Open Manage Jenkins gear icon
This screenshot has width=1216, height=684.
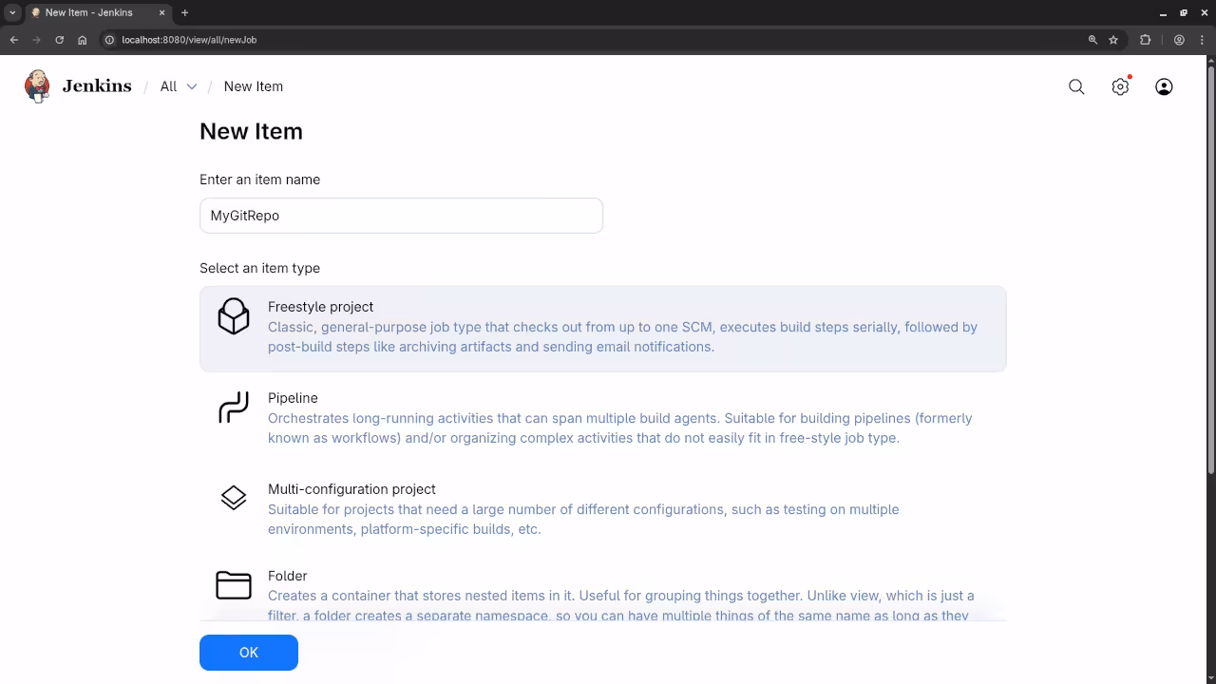[x=1120, y=86]
